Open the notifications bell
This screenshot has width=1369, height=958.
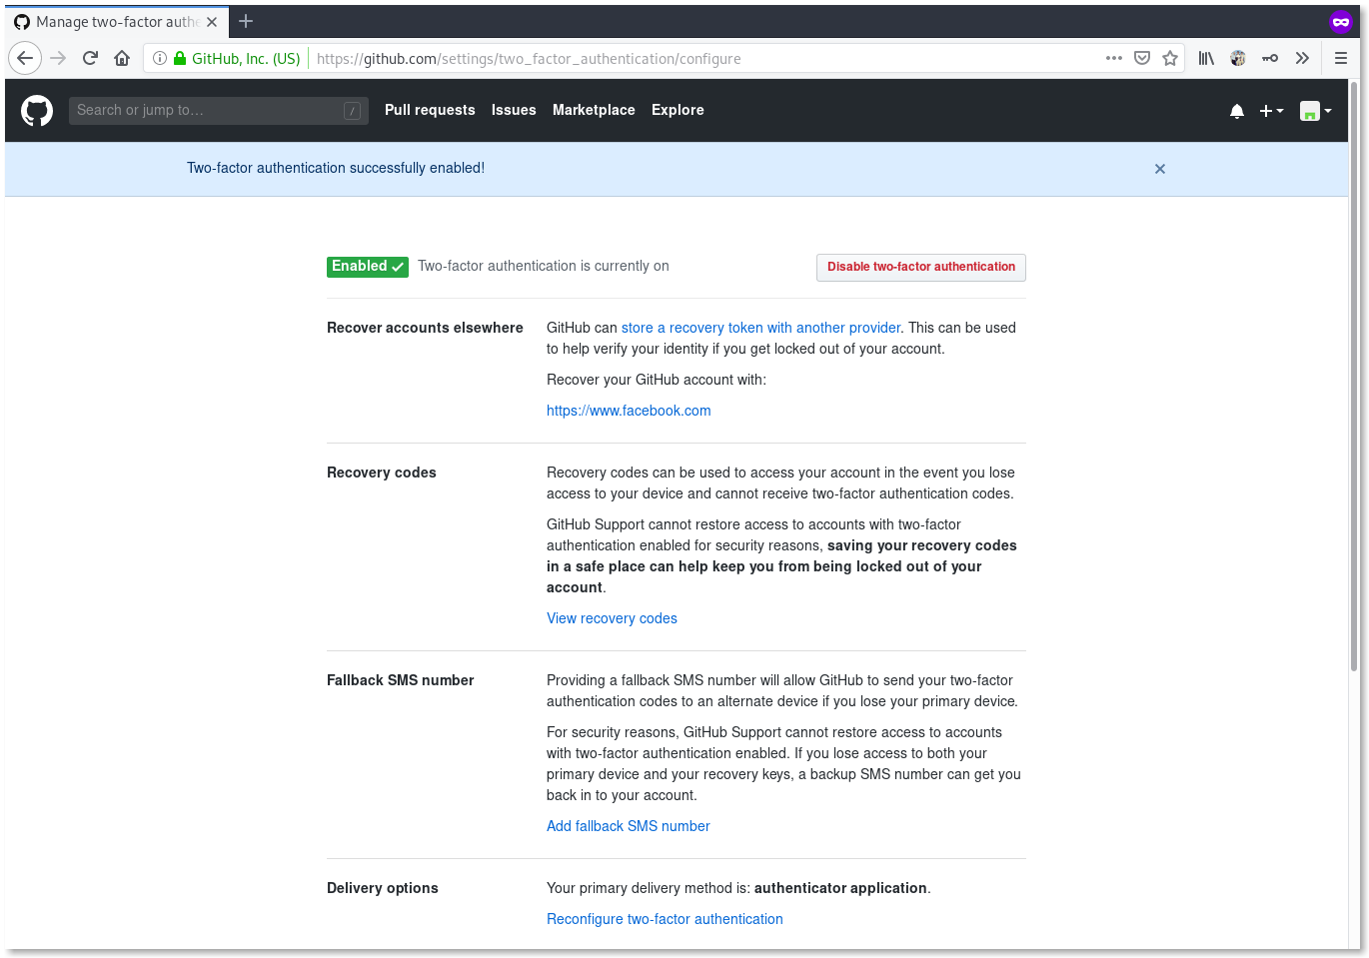tap(1237, 111)
